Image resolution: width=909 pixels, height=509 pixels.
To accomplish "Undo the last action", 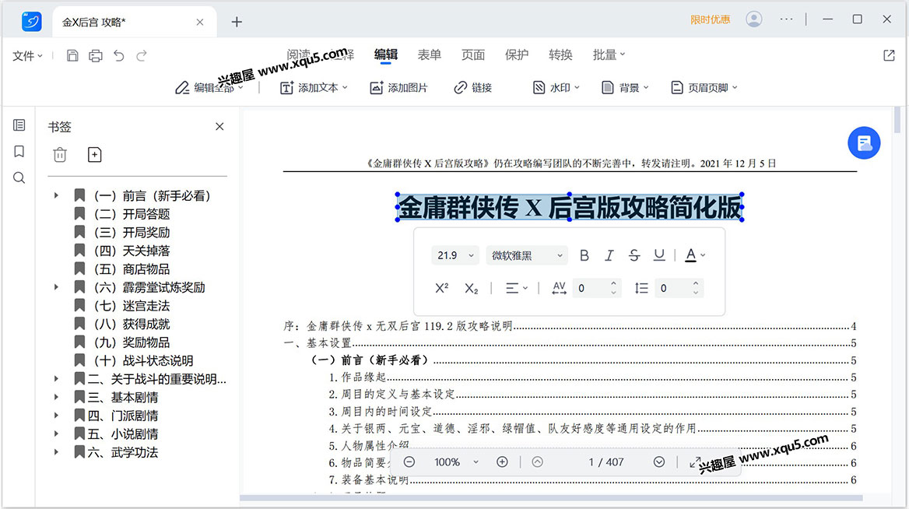I will [119, 56].
